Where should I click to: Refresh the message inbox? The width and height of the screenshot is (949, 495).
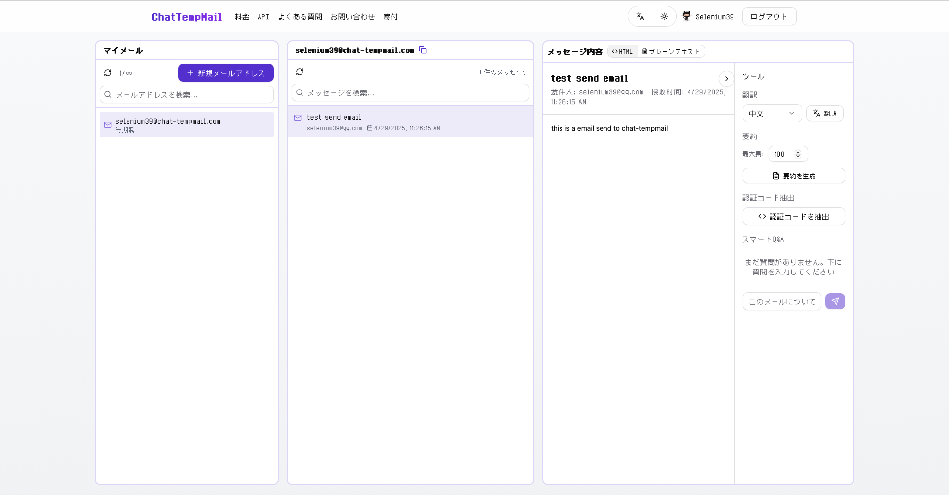(300, 72)
